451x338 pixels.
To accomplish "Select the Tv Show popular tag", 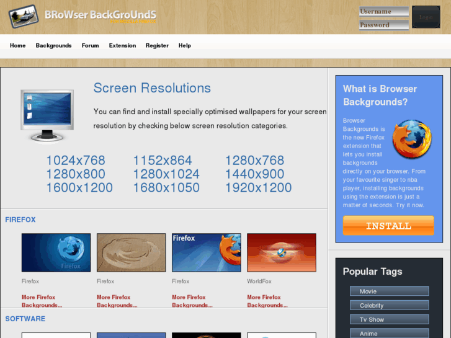I will 389,319.
